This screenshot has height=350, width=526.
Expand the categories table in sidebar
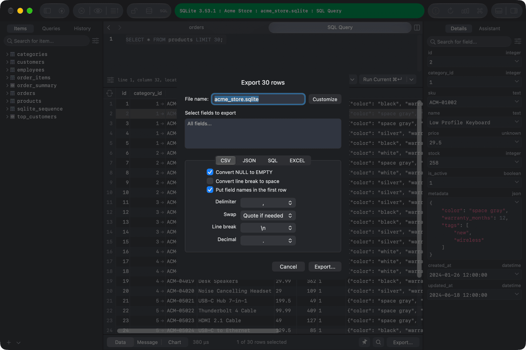(7, 54)
